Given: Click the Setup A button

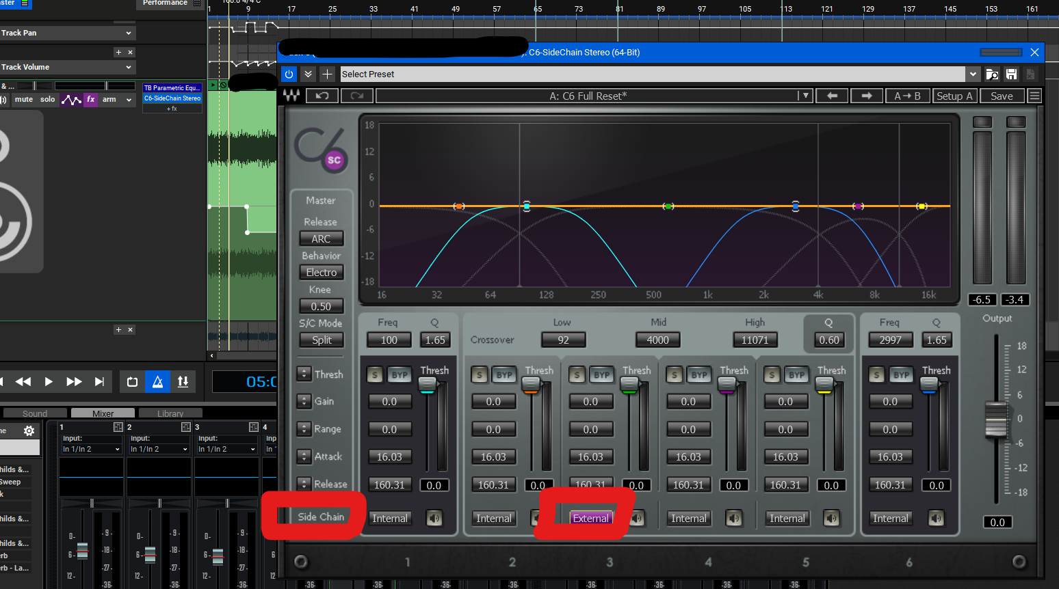Looking at the screenshot, I should pyautogui.click(x=954, y=96).
